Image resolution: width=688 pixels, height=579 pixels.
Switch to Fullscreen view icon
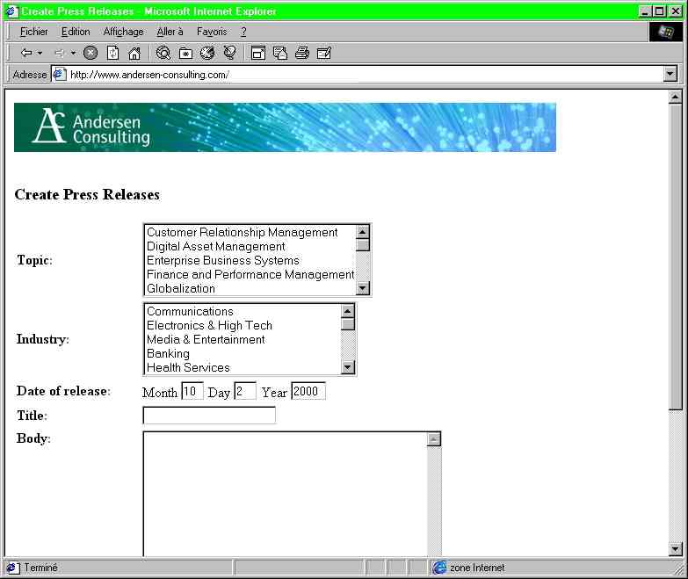pyautogui.click(x=258, y=53)
